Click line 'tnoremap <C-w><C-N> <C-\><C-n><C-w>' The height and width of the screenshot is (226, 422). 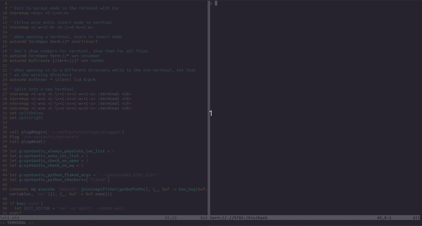[51, 27]
